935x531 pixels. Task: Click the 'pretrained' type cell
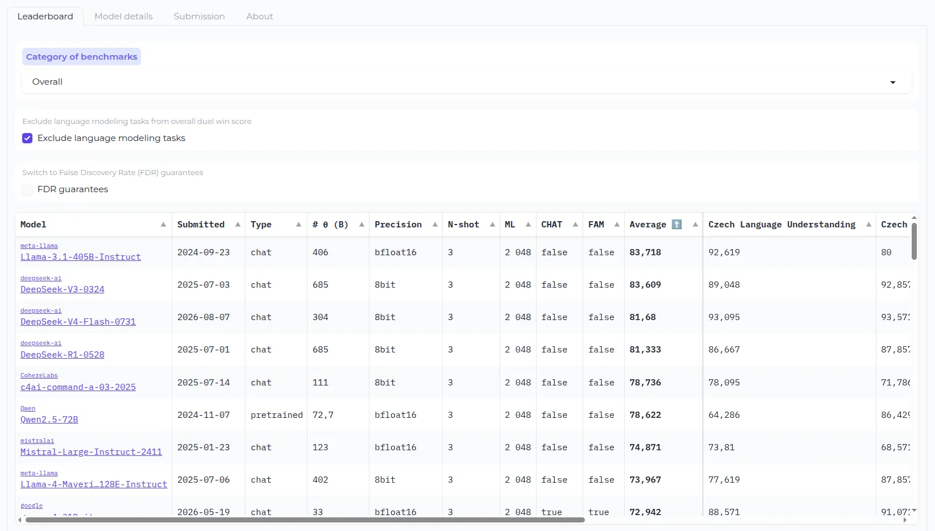click(277, 415)
